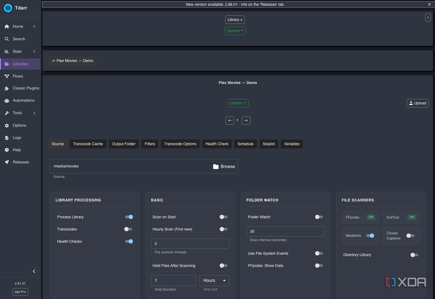The width and height of the screenshot is (435, 299).
Task: Click the Releases rocket icon in sidebar
Action: coord(7,162)
